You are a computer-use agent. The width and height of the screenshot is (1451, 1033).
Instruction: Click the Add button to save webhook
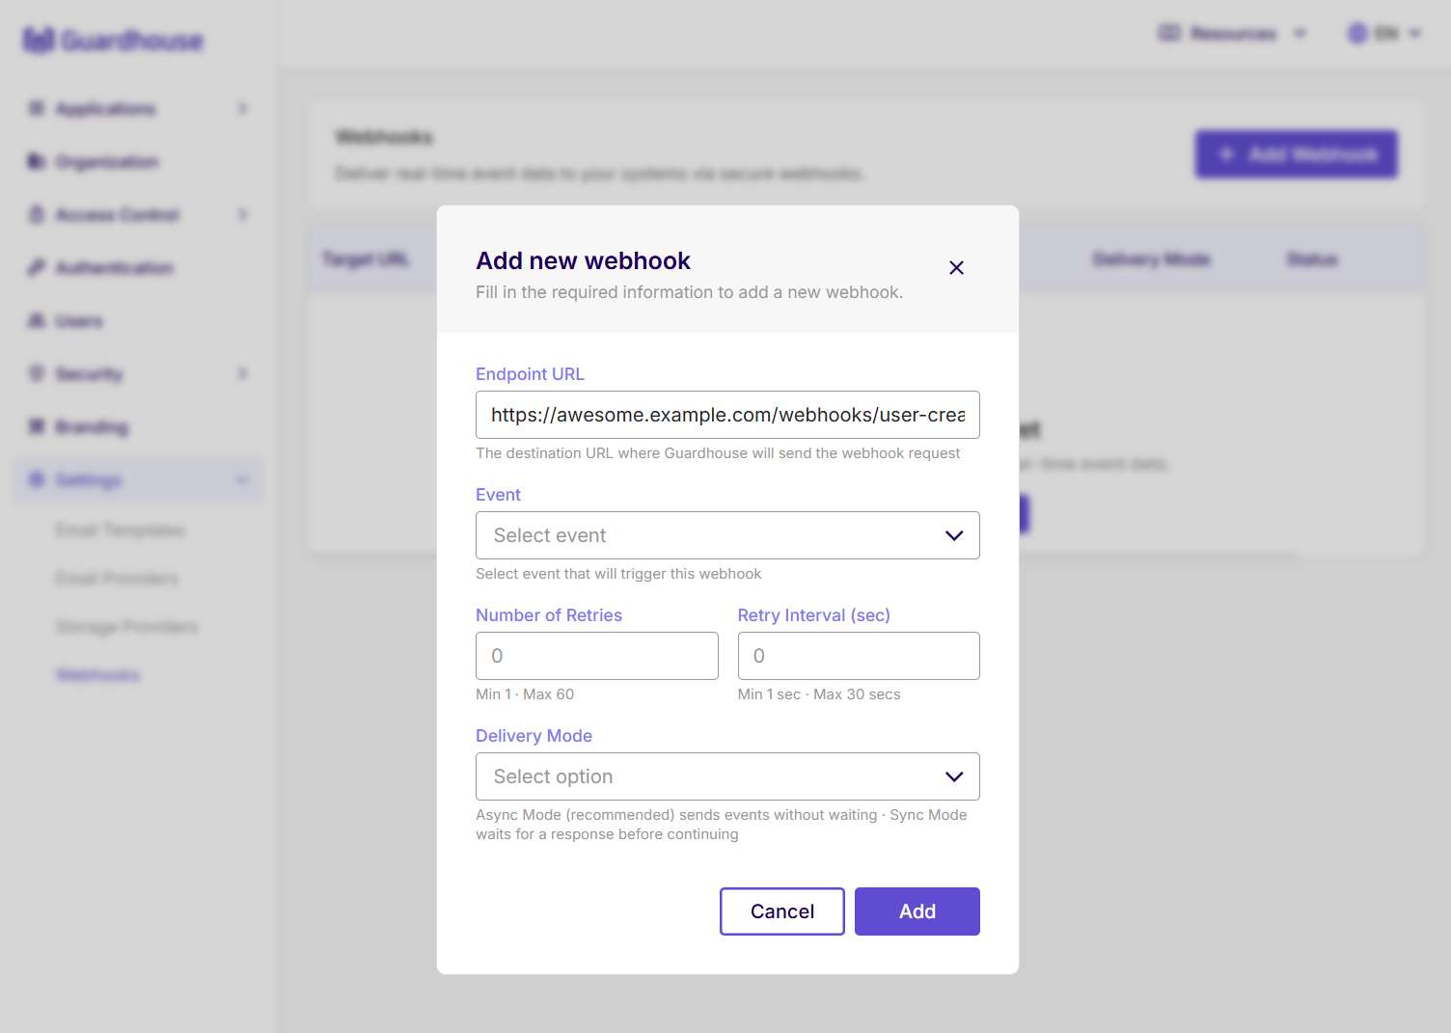point(917,911)
